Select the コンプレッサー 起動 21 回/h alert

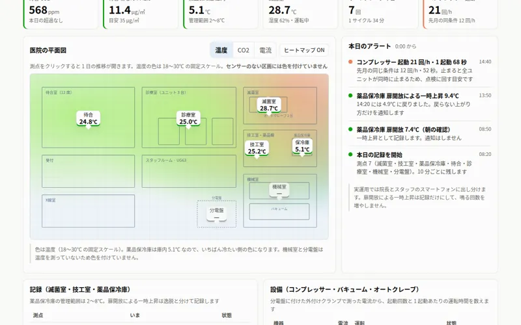pyautogui.click(x=419, y=70)
